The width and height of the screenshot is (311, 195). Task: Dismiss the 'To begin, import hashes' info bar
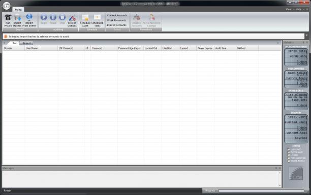306,35
